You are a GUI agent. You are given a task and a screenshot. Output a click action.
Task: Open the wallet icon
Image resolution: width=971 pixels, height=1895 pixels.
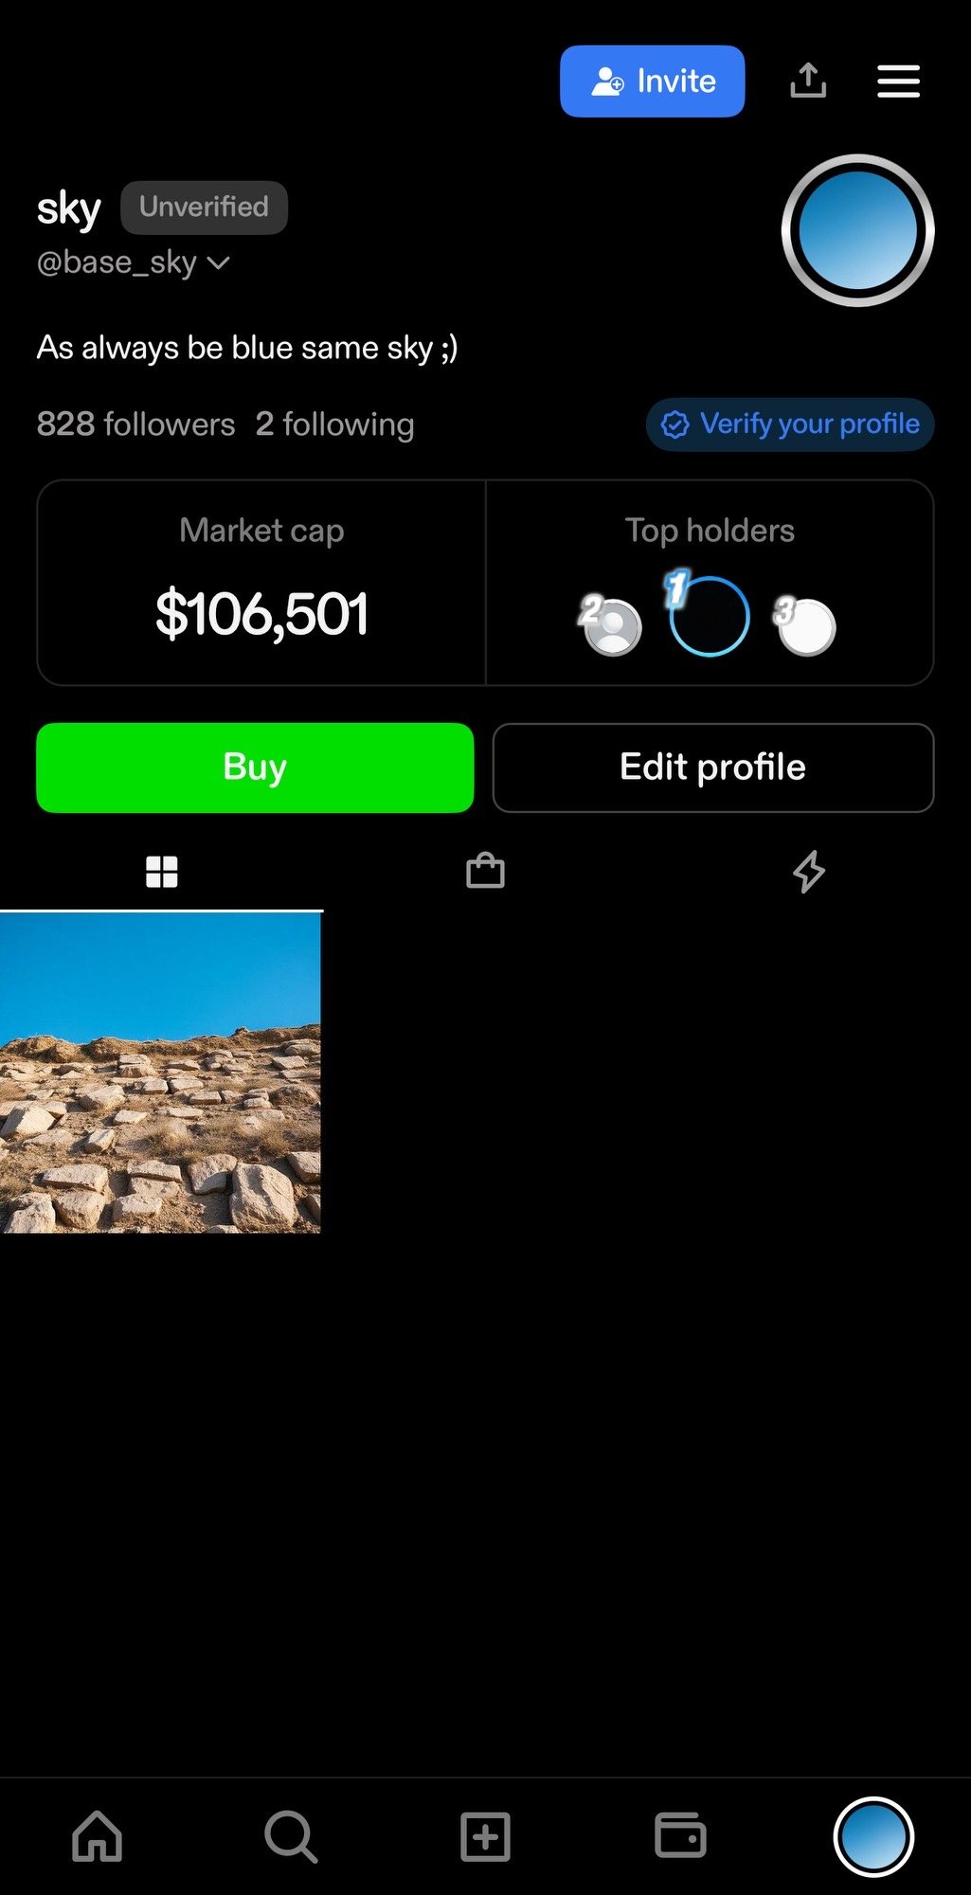click(680, 1835)
